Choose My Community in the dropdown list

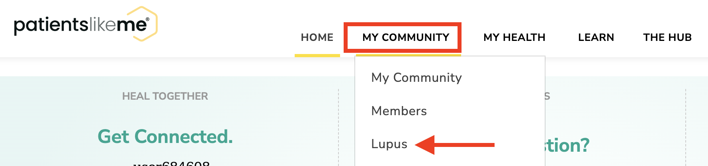[x=416, y=77]
